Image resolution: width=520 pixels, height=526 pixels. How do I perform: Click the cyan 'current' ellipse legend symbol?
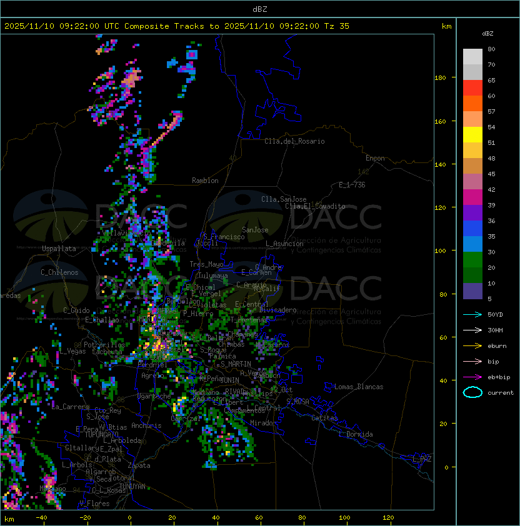tap(472, 392)
